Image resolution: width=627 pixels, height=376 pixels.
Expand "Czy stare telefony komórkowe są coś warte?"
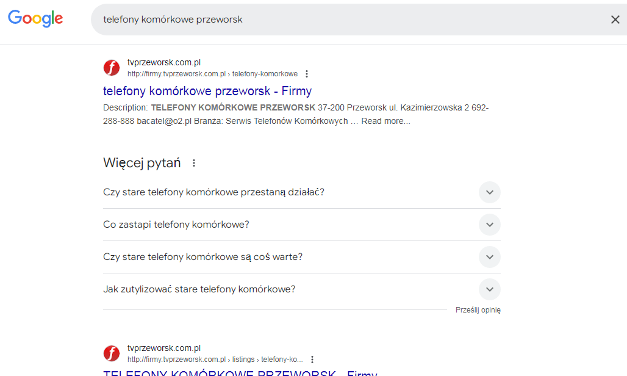489,257
